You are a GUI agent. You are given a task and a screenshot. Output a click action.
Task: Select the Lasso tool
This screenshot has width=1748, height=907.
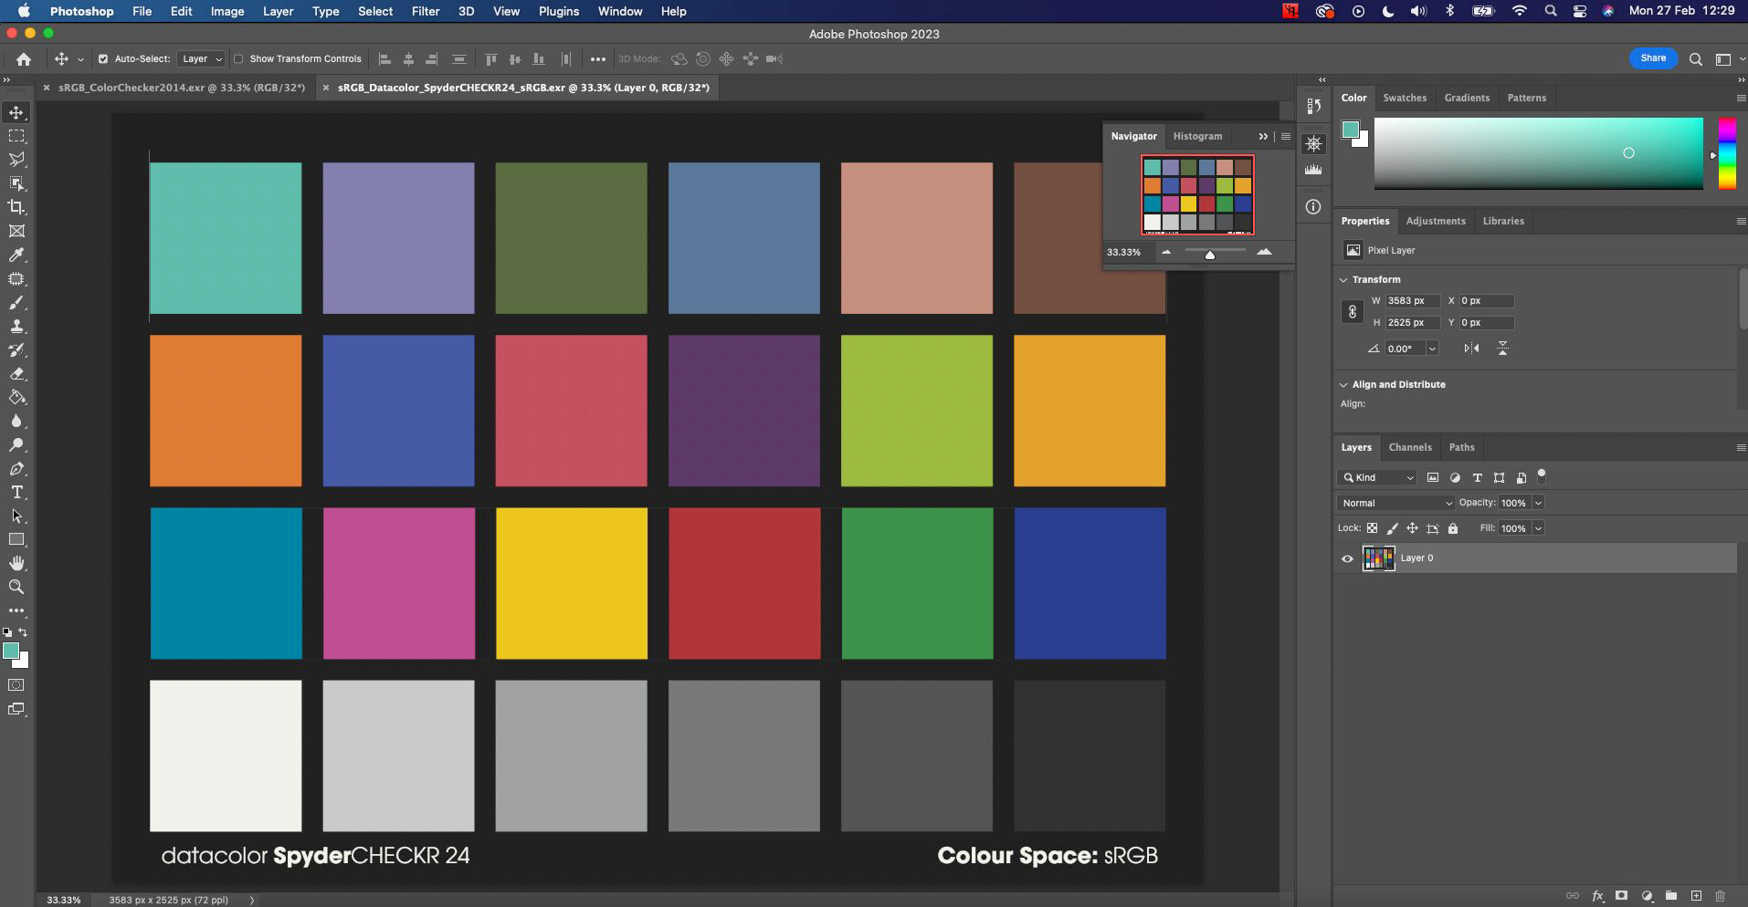16,160
